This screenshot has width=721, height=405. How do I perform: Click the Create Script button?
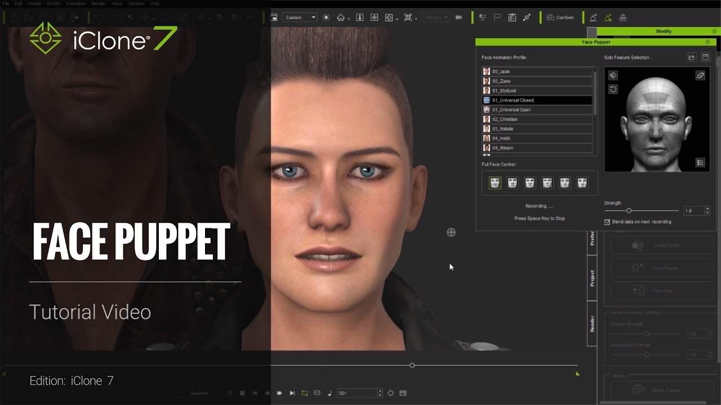pyautogui.click(x=662, y=245)
